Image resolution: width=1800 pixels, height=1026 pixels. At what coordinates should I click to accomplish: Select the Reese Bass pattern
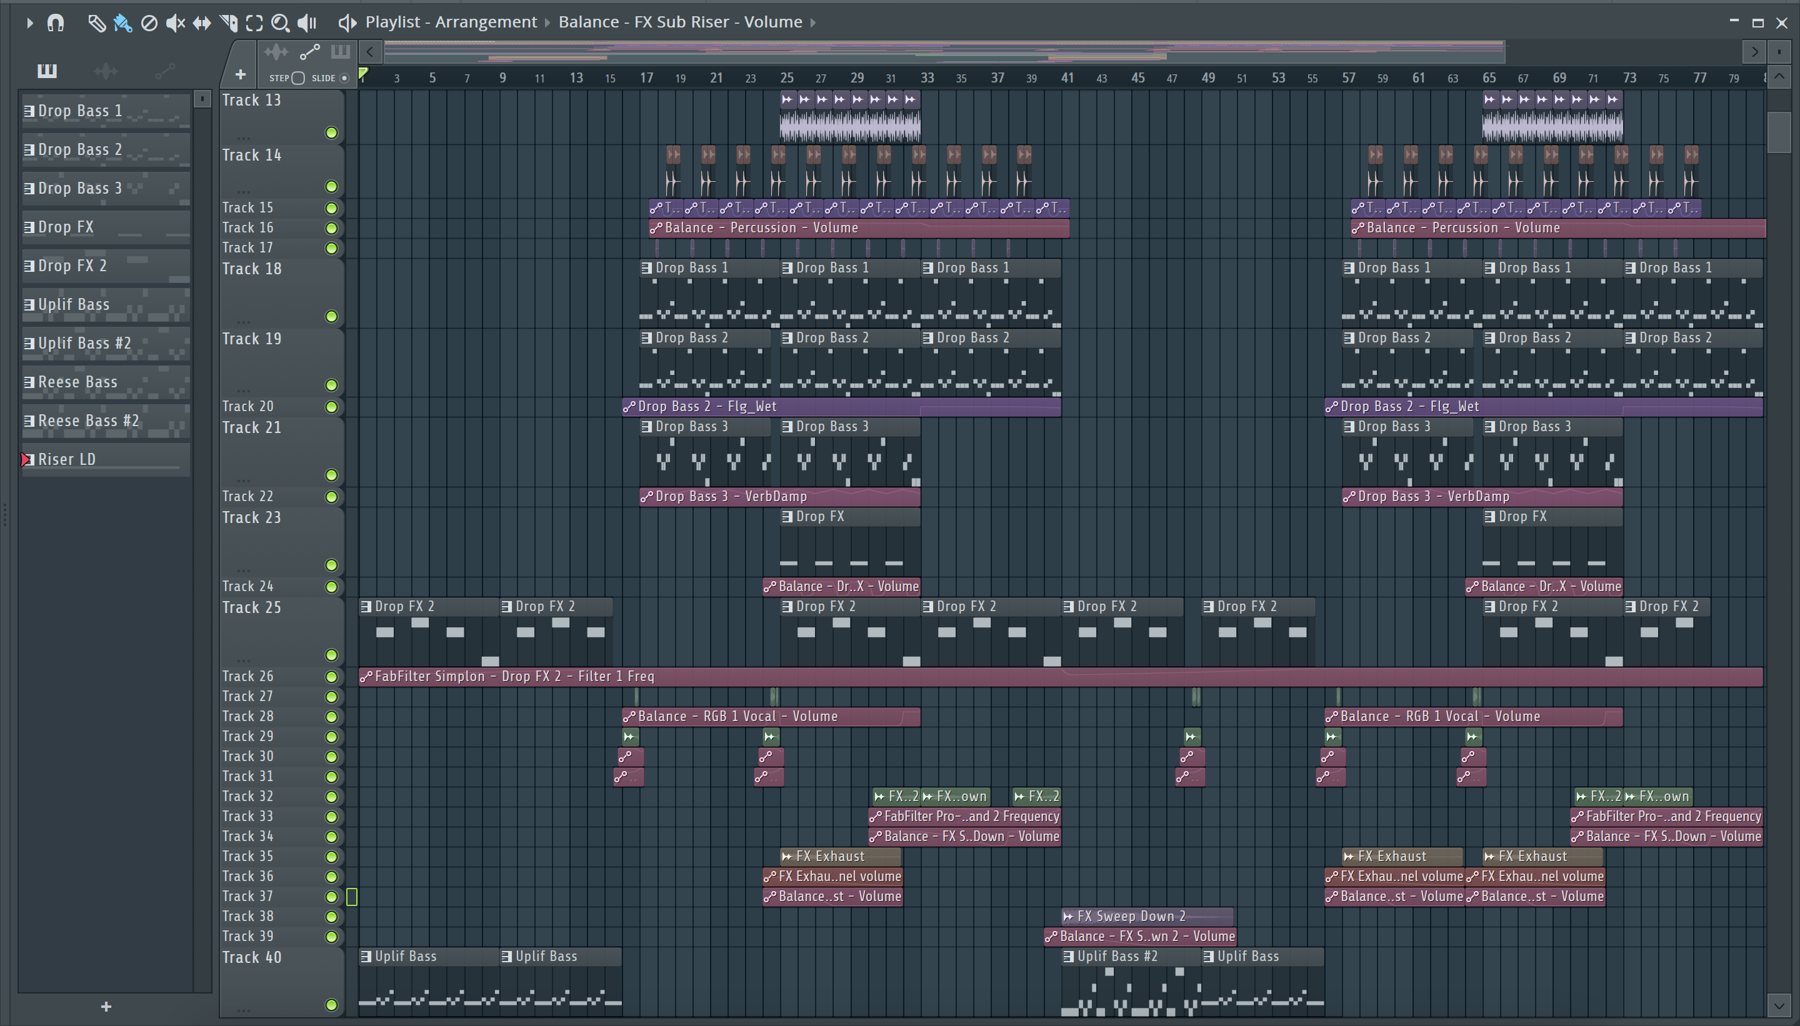coord(106,382)
